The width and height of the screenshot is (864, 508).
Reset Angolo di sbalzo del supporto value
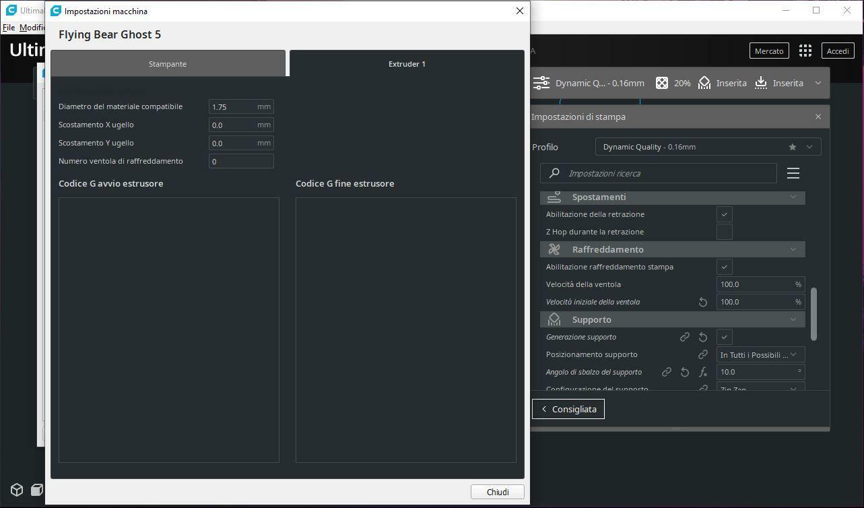[x=685, y=372]
